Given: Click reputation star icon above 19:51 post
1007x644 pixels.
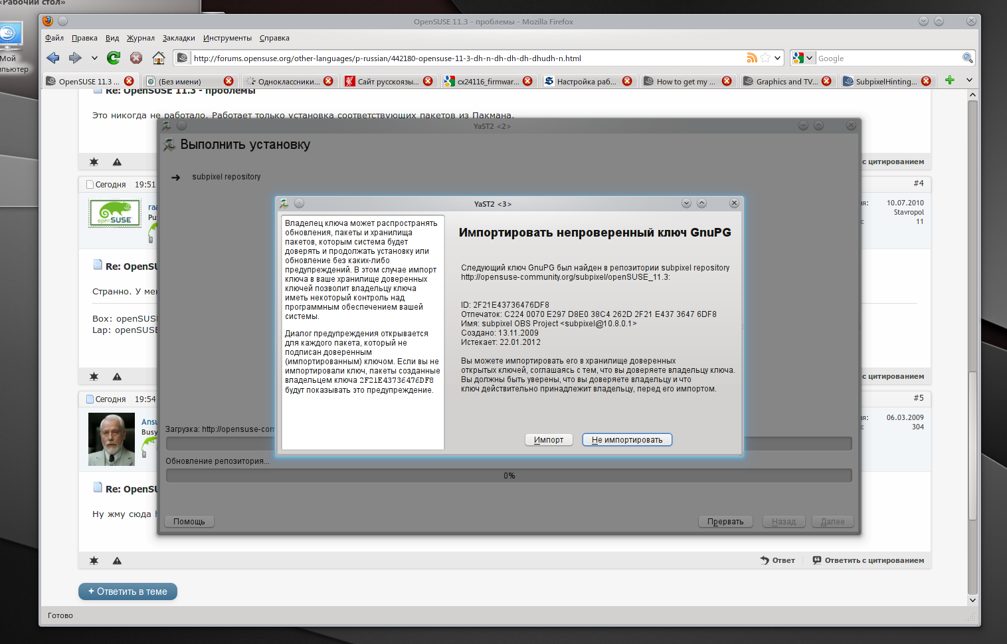Looking at the screenshot, I should [94, 161].
